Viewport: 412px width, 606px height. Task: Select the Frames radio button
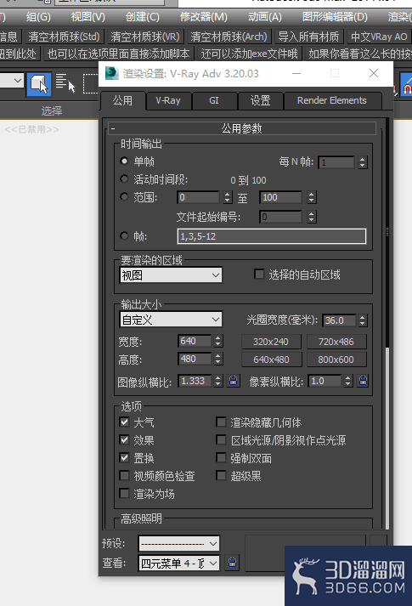pos(124,235)
